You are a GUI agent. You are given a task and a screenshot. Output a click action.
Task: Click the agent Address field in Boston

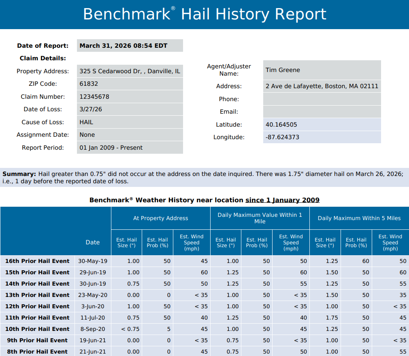[x=322, y=86]
